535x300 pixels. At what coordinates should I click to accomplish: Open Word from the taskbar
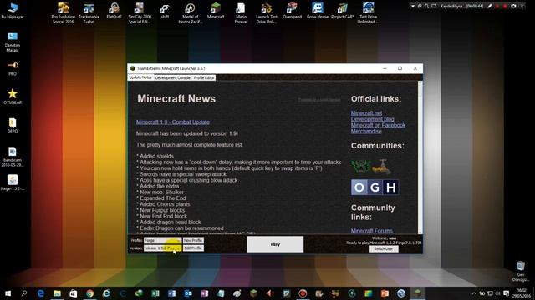pyautogui.click(x=171, y=293)
